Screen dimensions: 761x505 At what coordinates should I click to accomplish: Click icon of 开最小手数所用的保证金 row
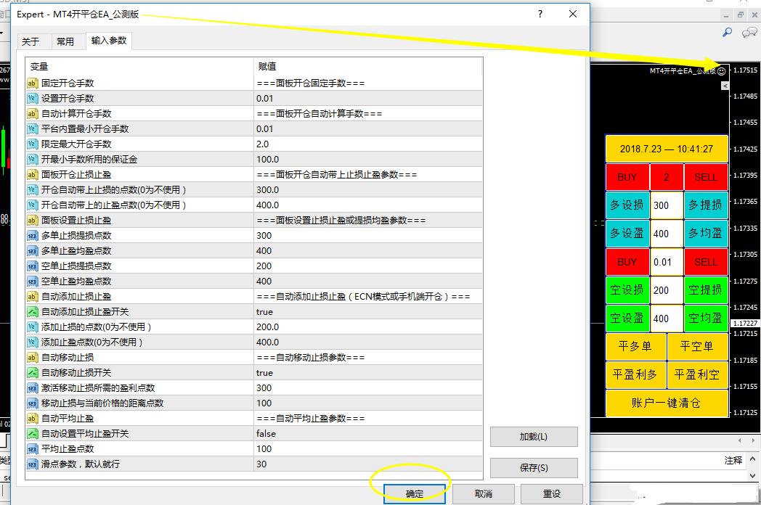(33, 160)
